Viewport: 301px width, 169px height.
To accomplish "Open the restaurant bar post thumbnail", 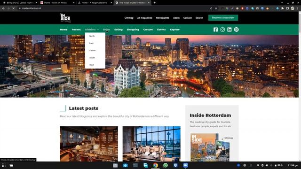I will [89, 144].
